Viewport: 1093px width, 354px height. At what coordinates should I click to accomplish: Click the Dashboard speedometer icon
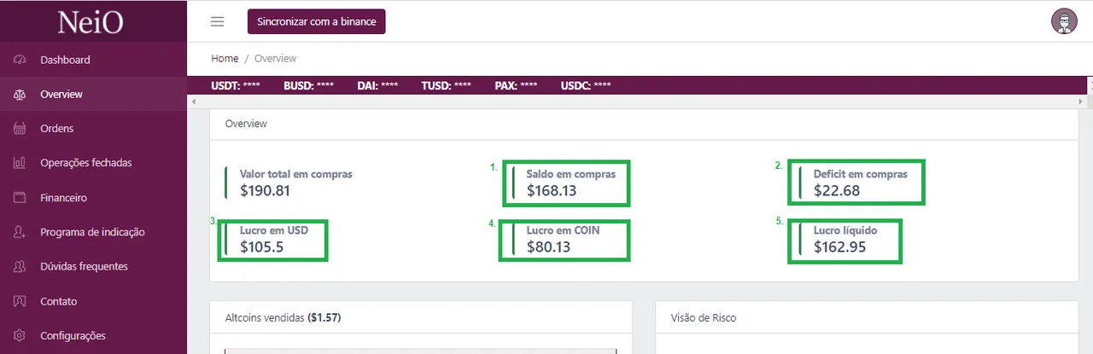click(x=20, y=60)
